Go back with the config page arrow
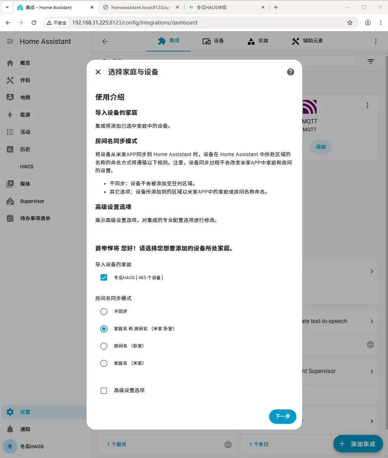Image resolution: width=388 pixels, height=458 pixels. [x=105, y=41]
